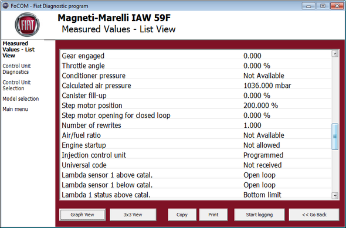
Task: Select the Air/fuel ratio row
Action: pyautogui.click(x=196, y=135)
